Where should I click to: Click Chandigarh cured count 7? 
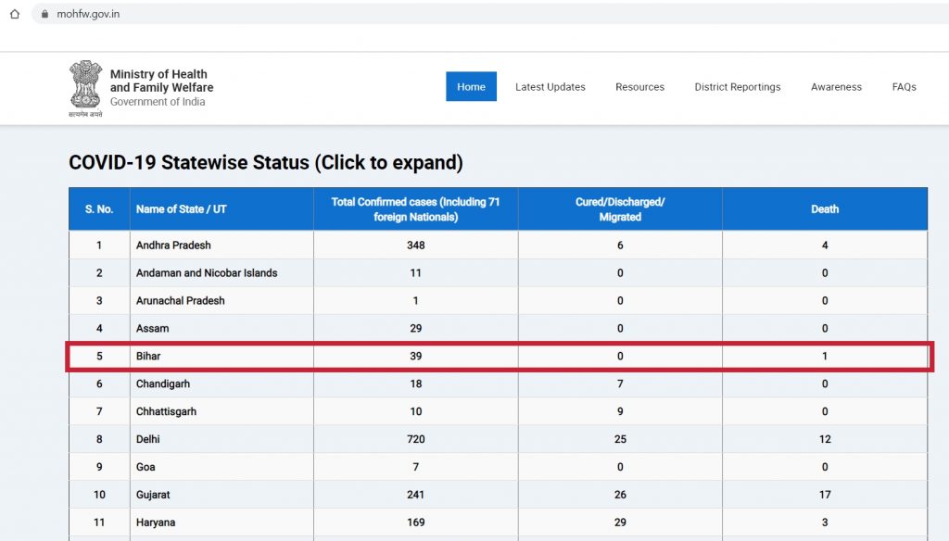pyautogui.click(x=620, y=384)
